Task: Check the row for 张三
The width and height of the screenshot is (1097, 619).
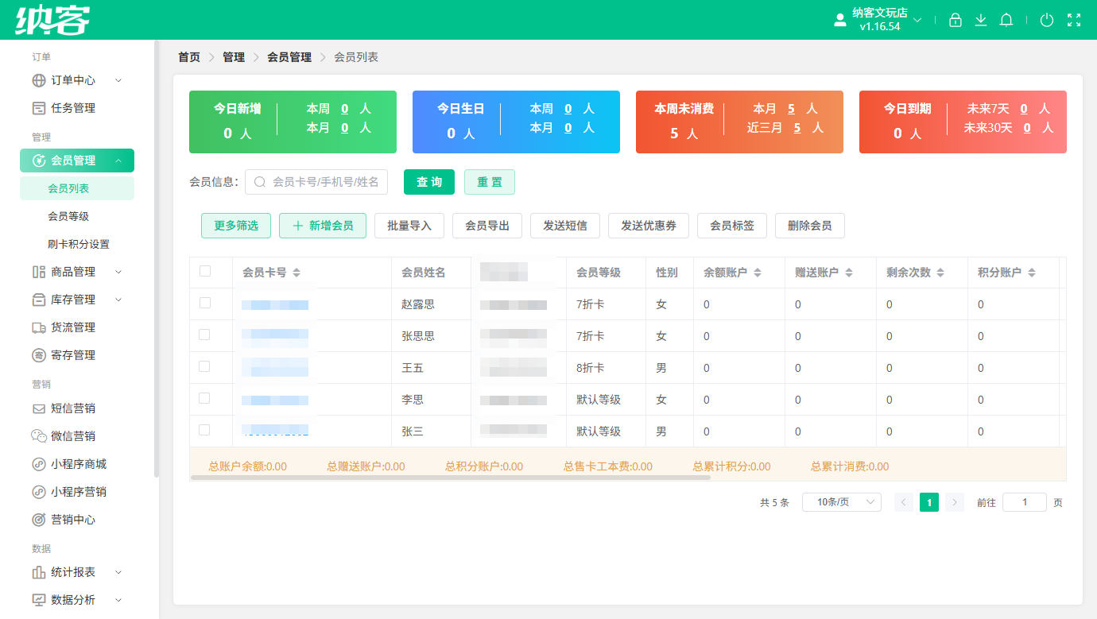Action: pyautogui.click(x=205, y=430)
